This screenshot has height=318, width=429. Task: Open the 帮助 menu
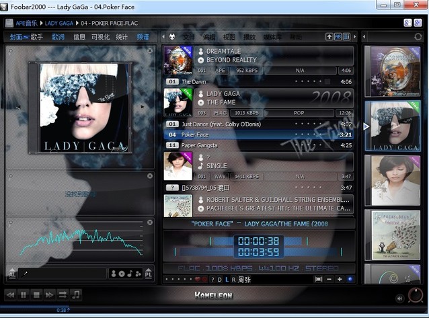[x=295, y=37]
